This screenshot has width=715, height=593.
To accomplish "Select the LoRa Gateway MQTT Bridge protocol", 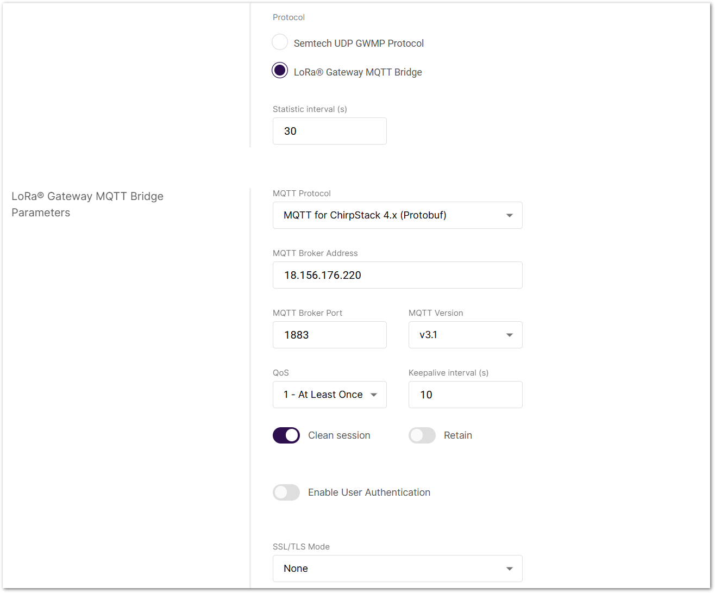I will 279,70.
